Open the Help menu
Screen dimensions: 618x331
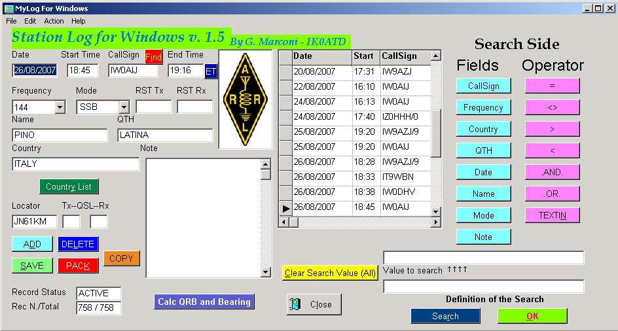(79, 21)
